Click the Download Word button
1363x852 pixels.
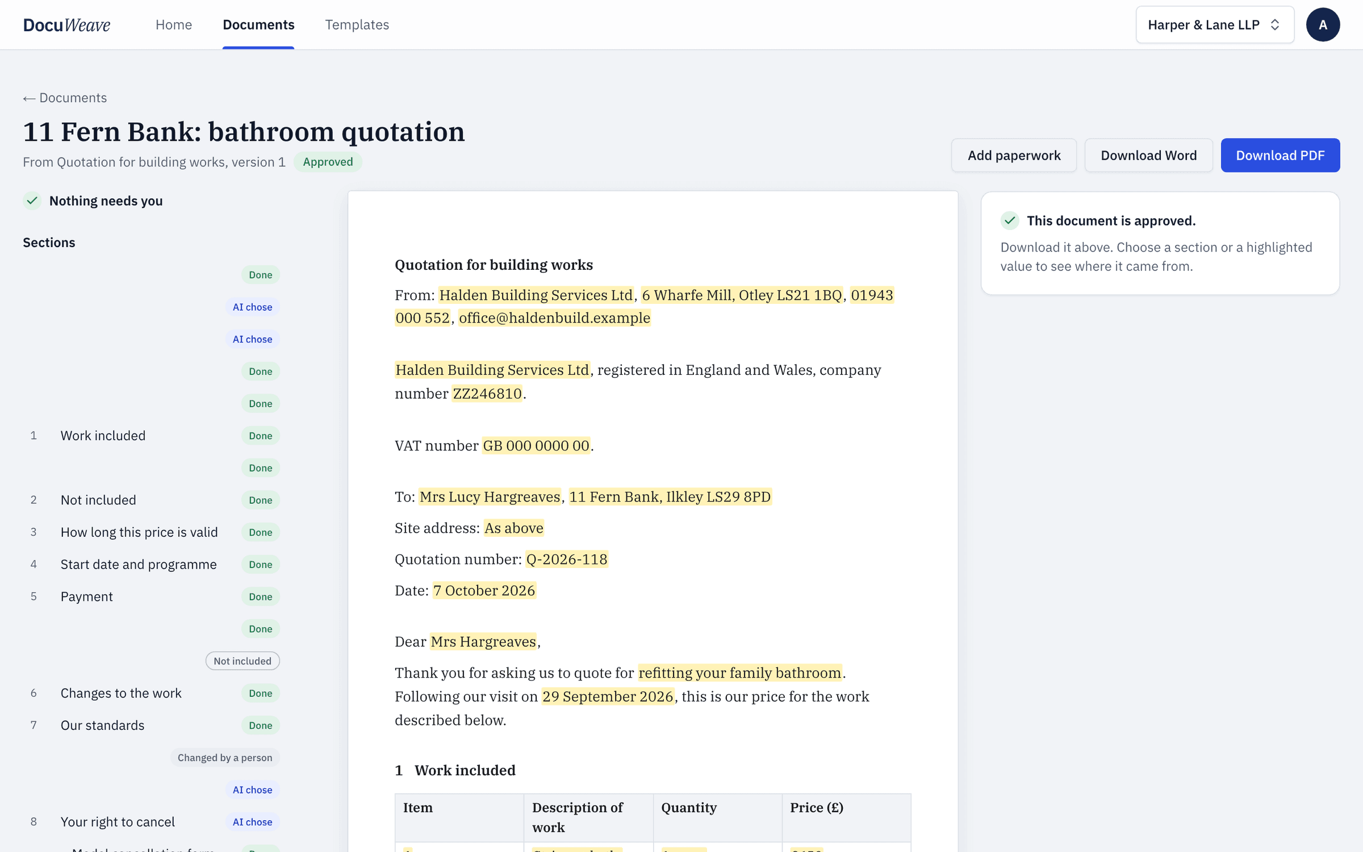point(1148,155)
